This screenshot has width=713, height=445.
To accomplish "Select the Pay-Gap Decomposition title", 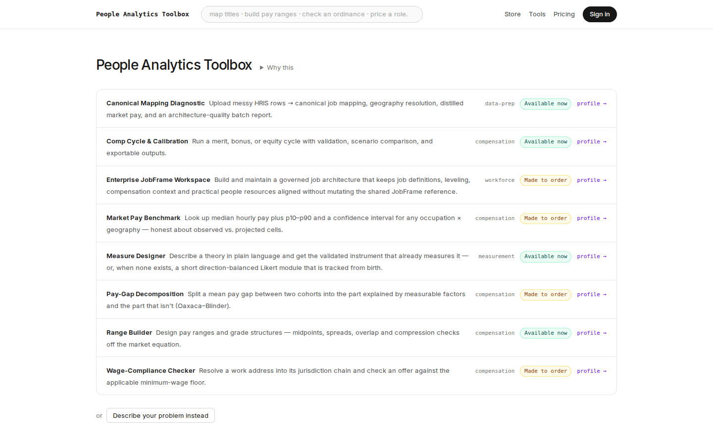I will [x=145, y=294].
